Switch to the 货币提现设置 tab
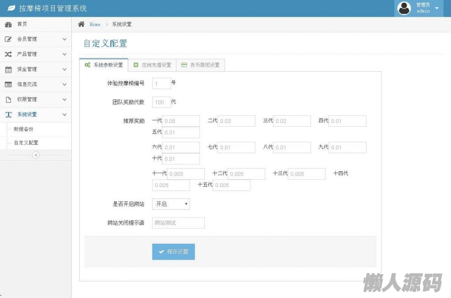 pos(200,65)
